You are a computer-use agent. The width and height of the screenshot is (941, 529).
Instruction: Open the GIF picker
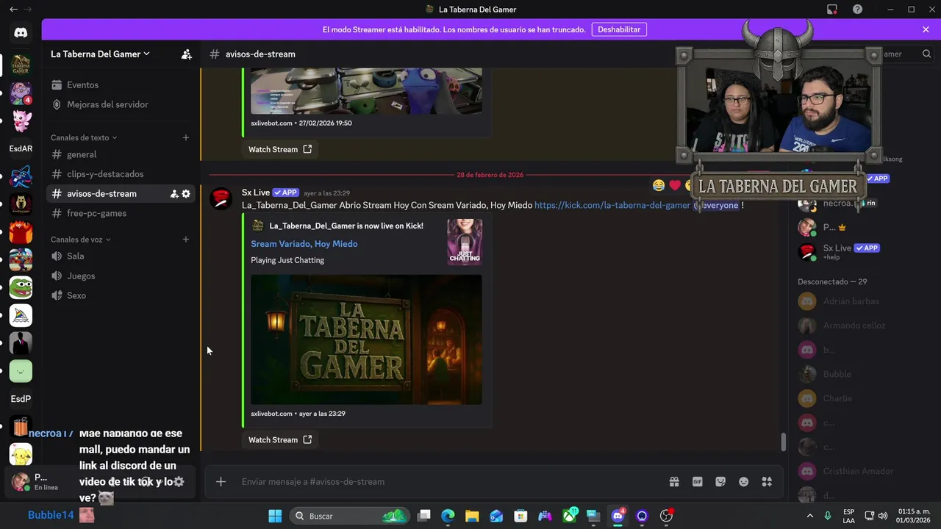click(x=697, y=482)
